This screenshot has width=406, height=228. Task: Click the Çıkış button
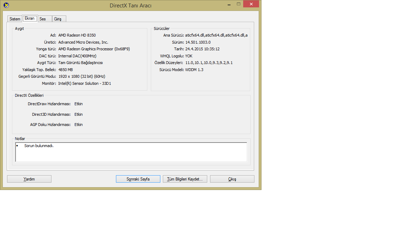(232, 179)
